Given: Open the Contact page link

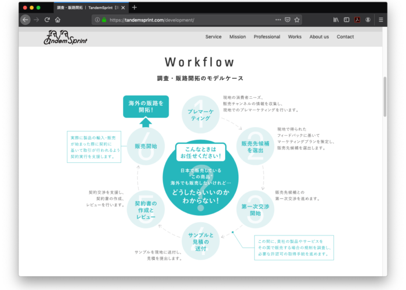Looking at the screenshot, I should pos(345,37).
